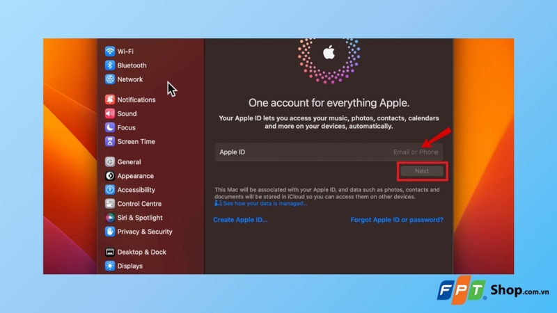Select Accessibility label in sidebar
The image size is (557, 313).
136,190
